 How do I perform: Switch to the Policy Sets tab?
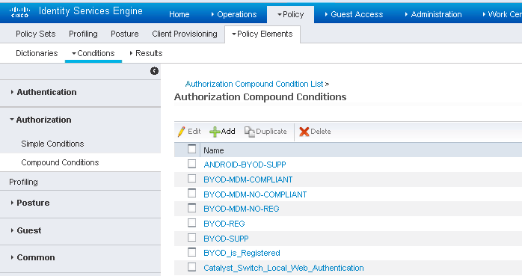coord(36,34)
